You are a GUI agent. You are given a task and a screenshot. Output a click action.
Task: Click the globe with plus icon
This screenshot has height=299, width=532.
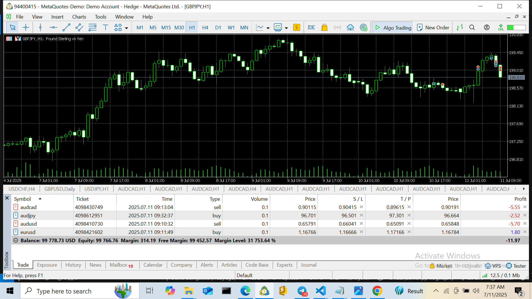(x=364, y=27)
